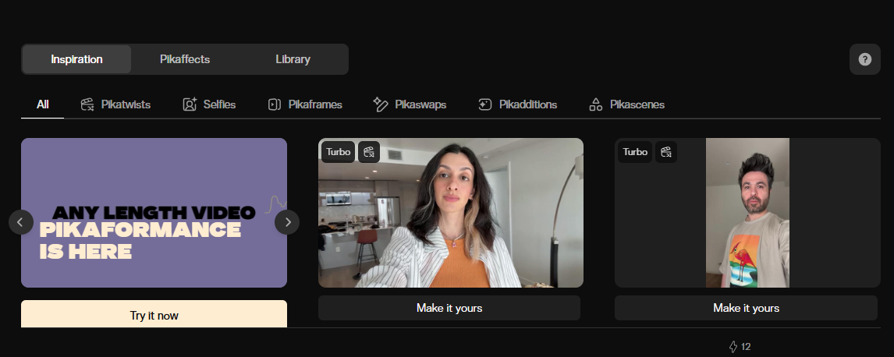Image resolution: width=894 pixels, height=357 pixels.
Task: Filter by Selfies category
Action: (209, 104)
